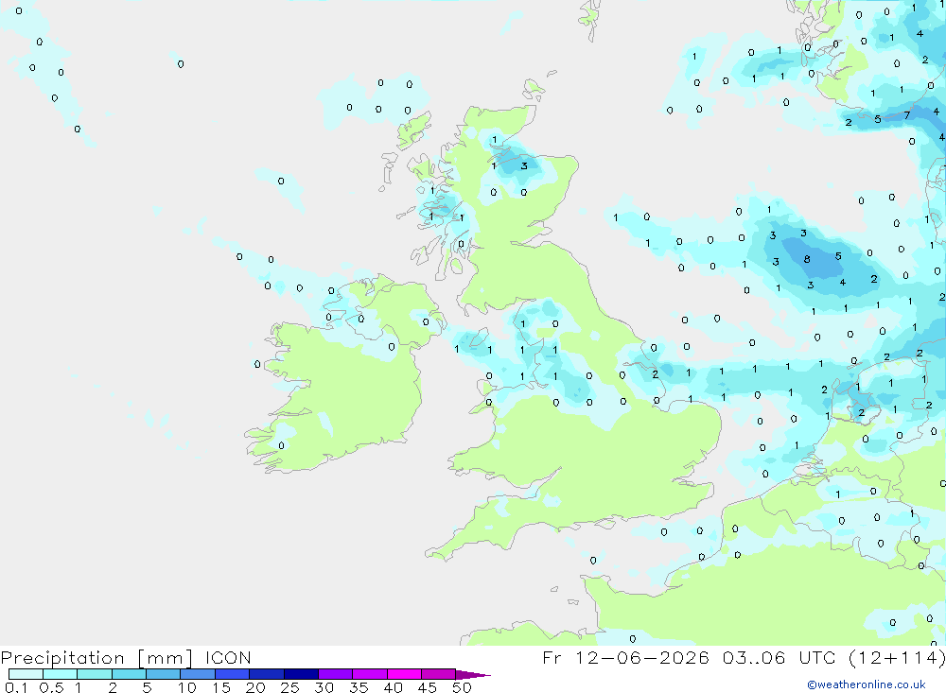Image resolution: width=946 pixels, height=693 pixels.
Task: Click the '15' legend scale label
Action: [x=221, y=687]
